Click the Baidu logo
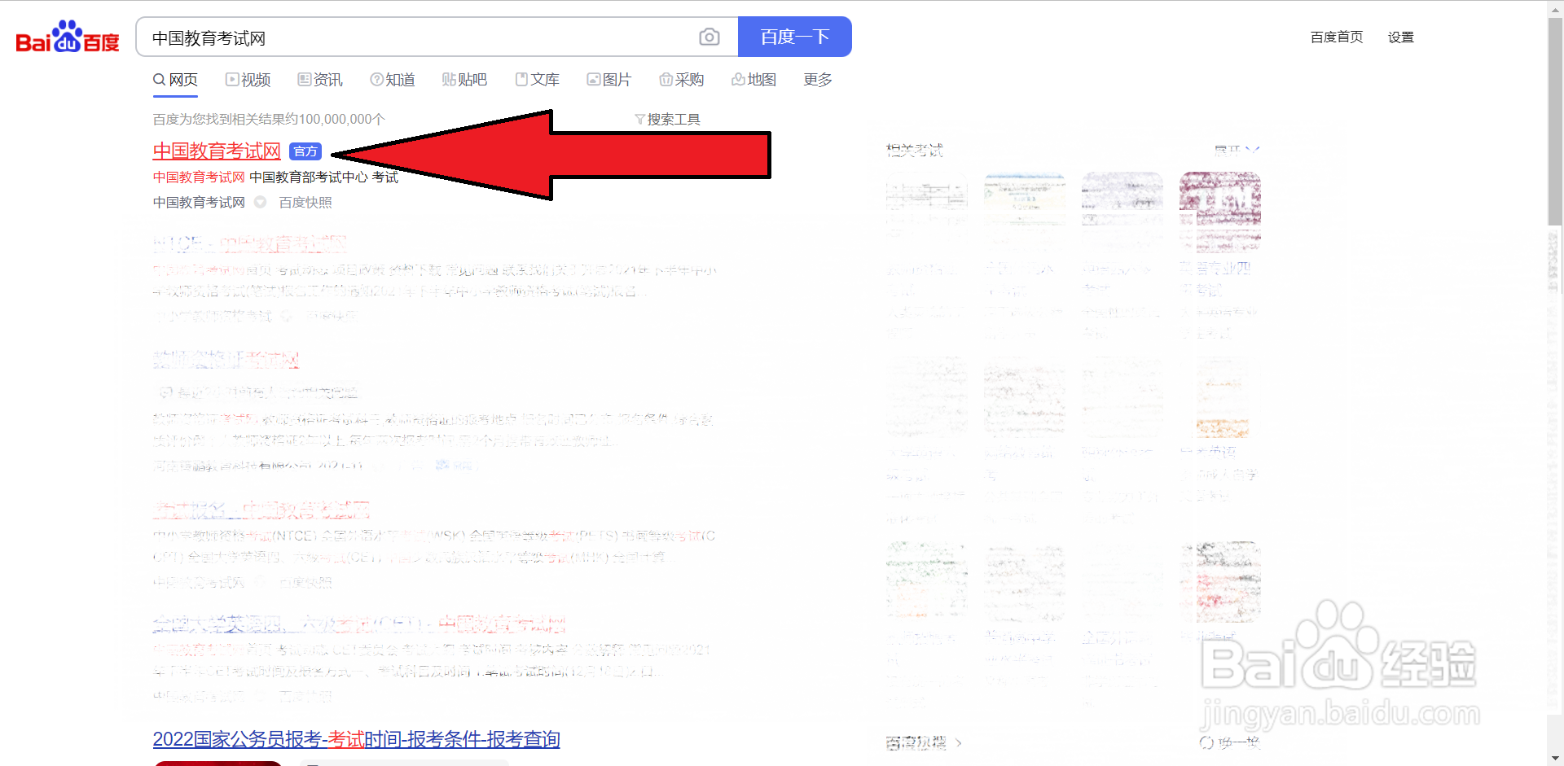The width and height of the screenshot is (1564, 766). [68, 37]
